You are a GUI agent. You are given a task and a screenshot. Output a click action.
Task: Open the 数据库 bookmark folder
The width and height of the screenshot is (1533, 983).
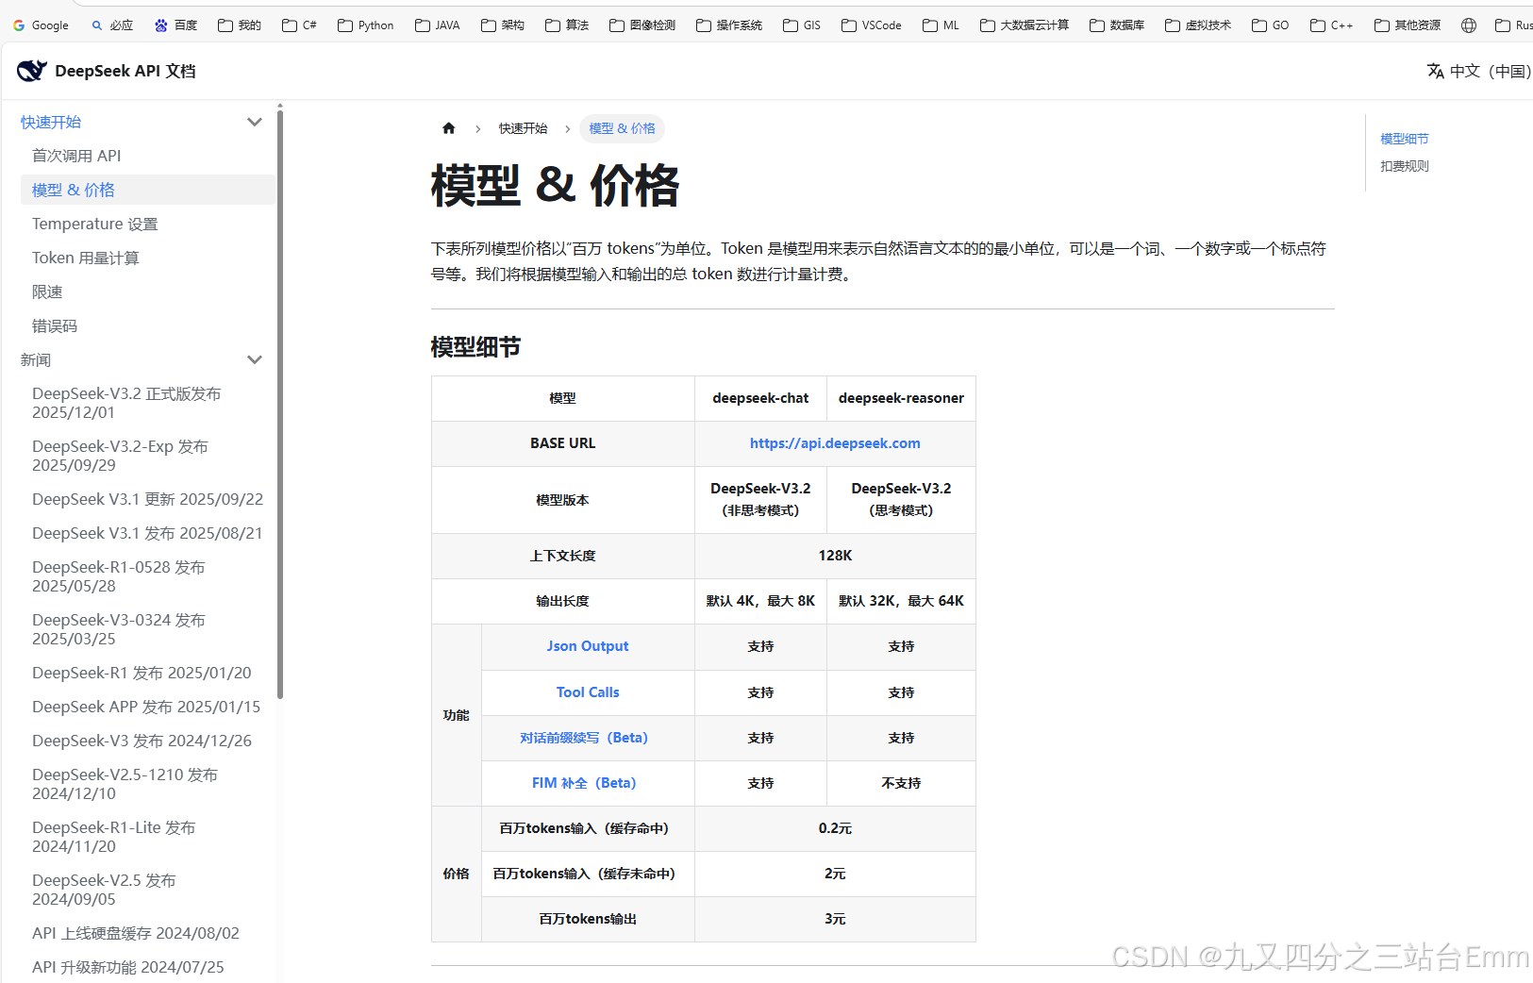(1117, 25)
